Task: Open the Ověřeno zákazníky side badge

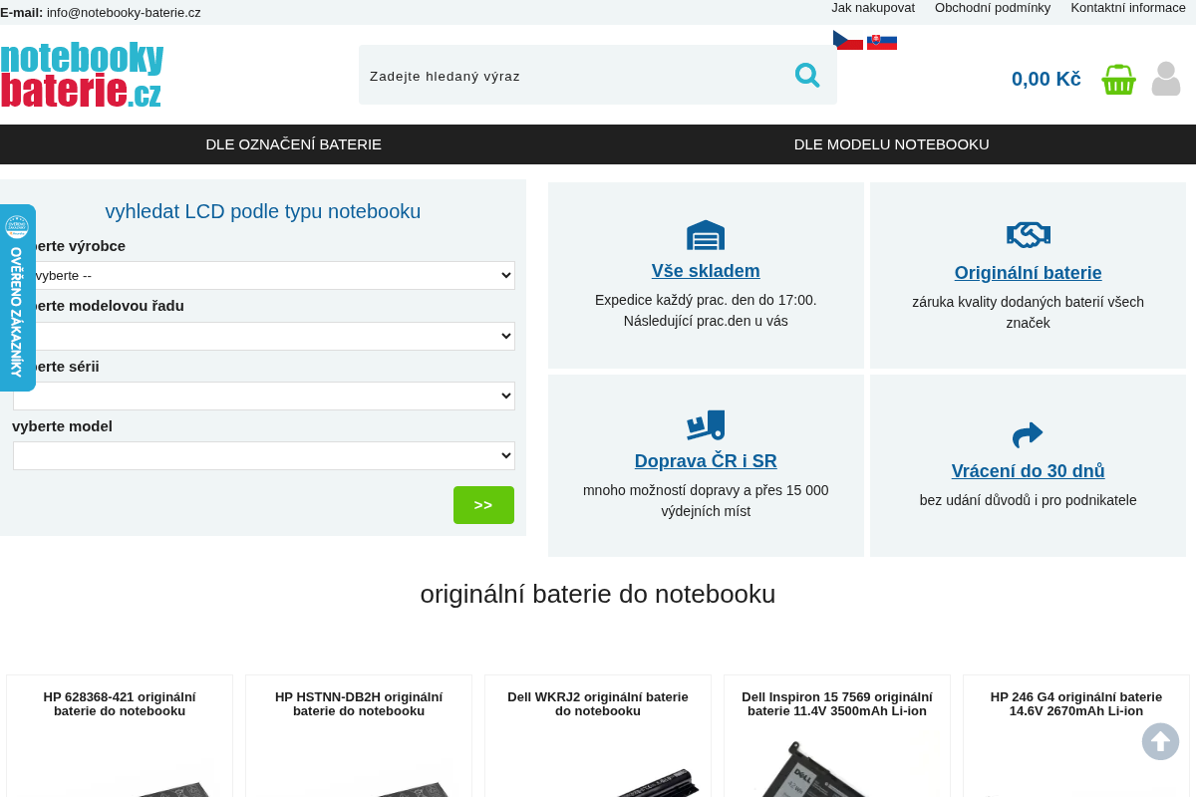Action: coord(17,298)
